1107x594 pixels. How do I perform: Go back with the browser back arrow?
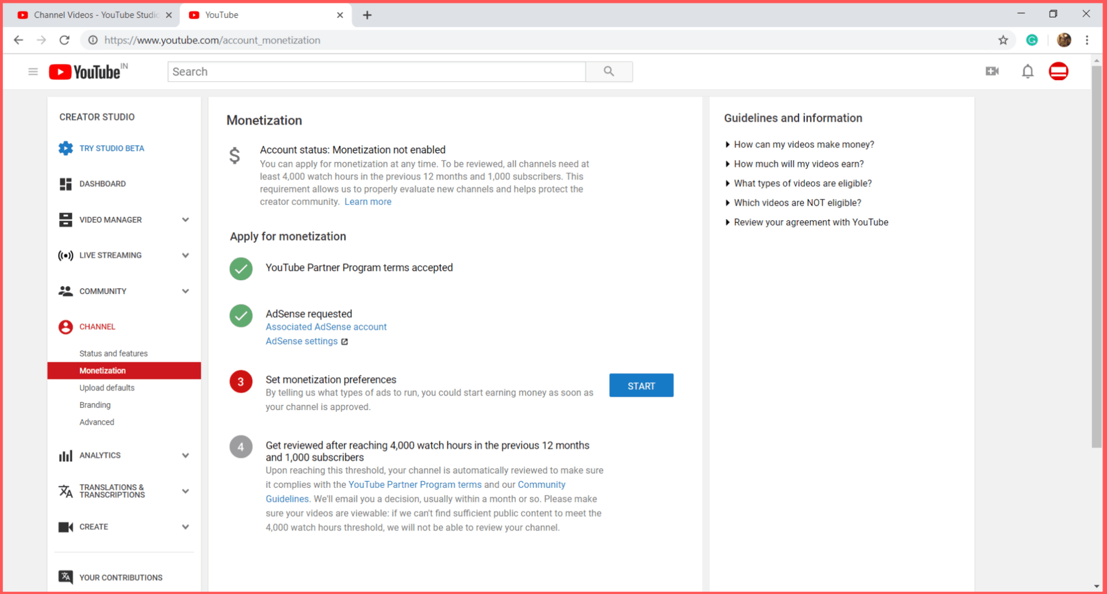[19, 40]
